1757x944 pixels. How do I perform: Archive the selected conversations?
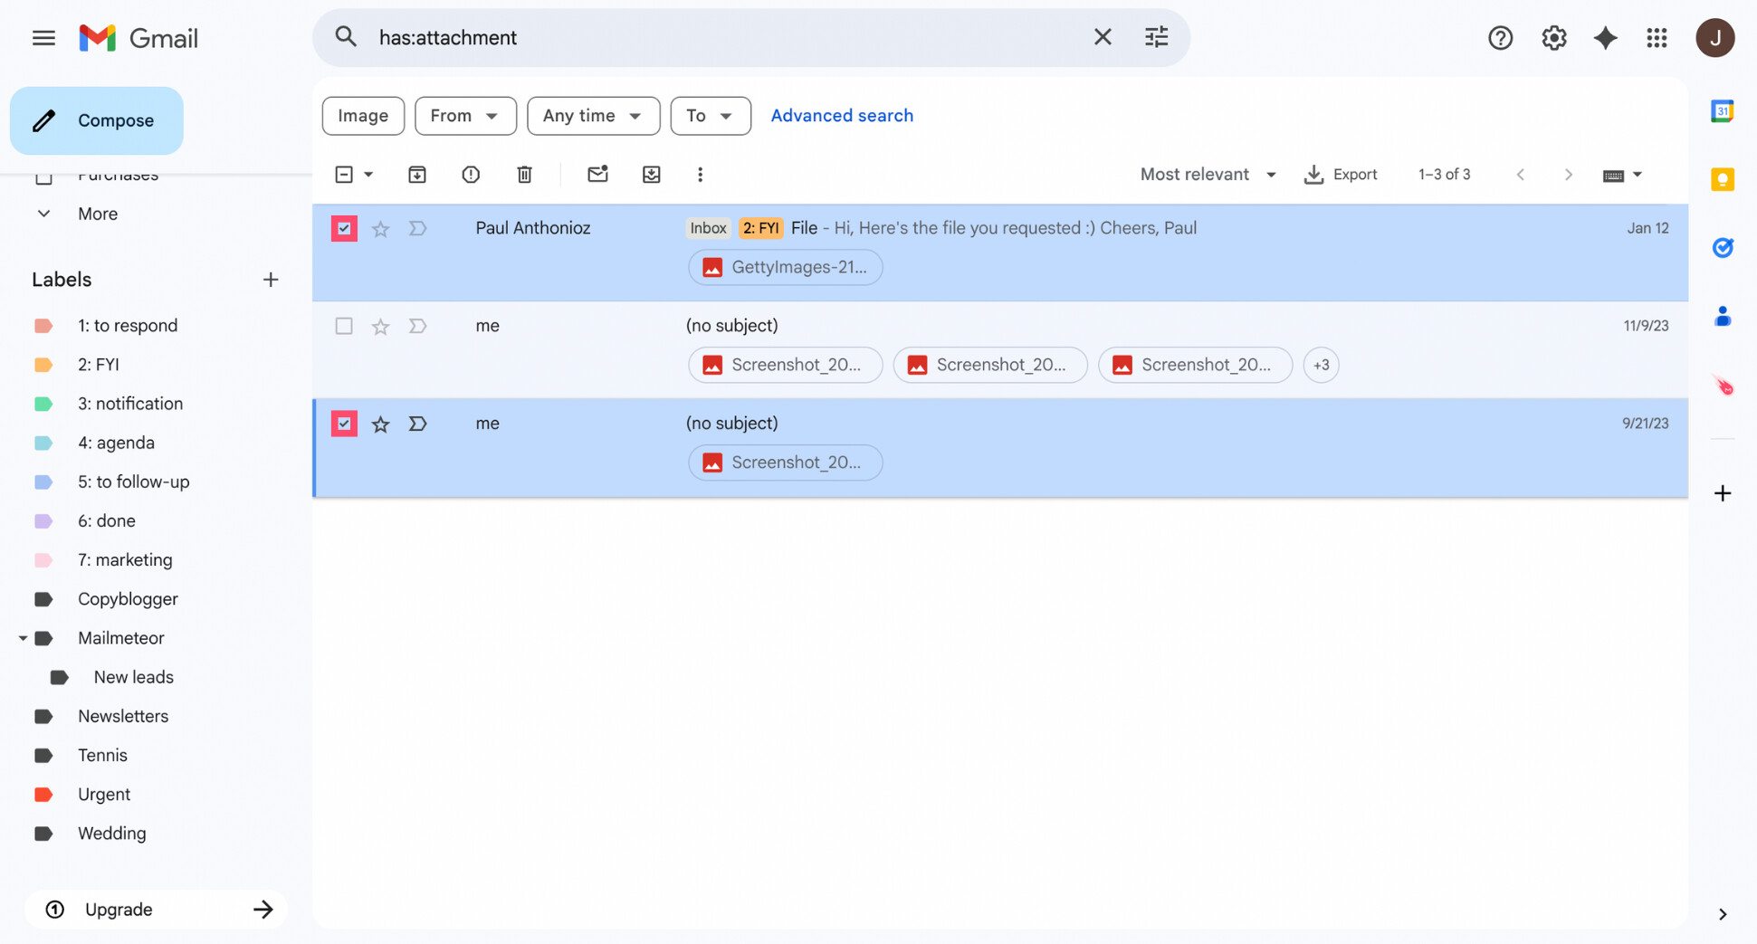pyautogui.click(x=416, y=174)
